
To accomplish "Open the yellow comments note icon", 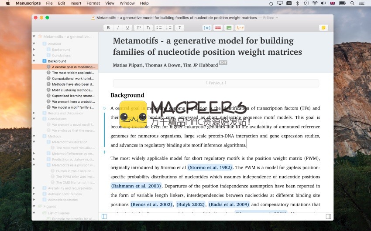I will 323,27.
